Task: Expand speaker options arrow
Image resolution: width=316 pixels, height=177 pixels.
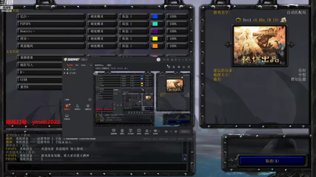Action: point(159,131)
